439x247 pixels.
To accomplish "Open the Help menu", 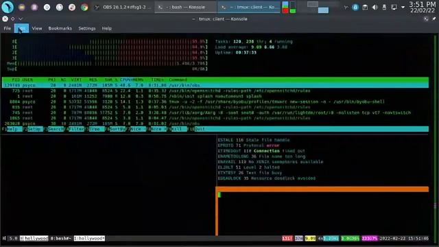I will click(107, 28).
